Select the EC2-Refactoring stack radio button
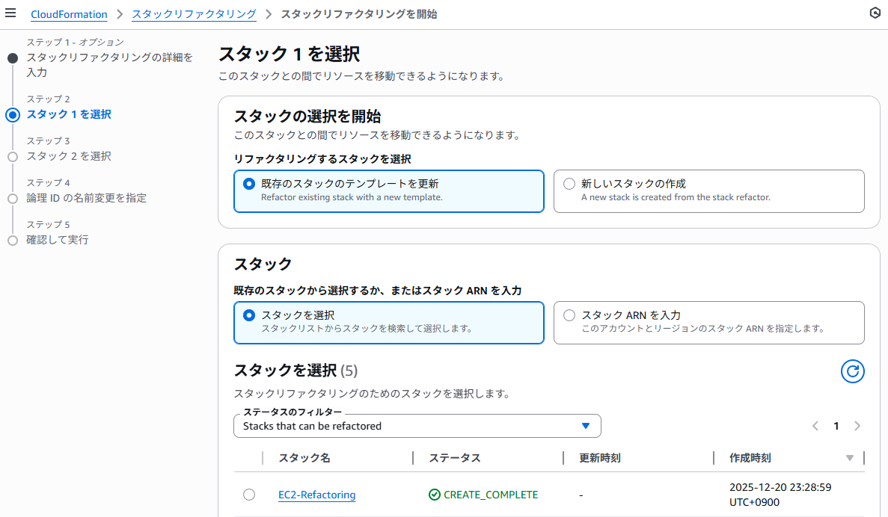888x517 pixels. tap(249, 495)
